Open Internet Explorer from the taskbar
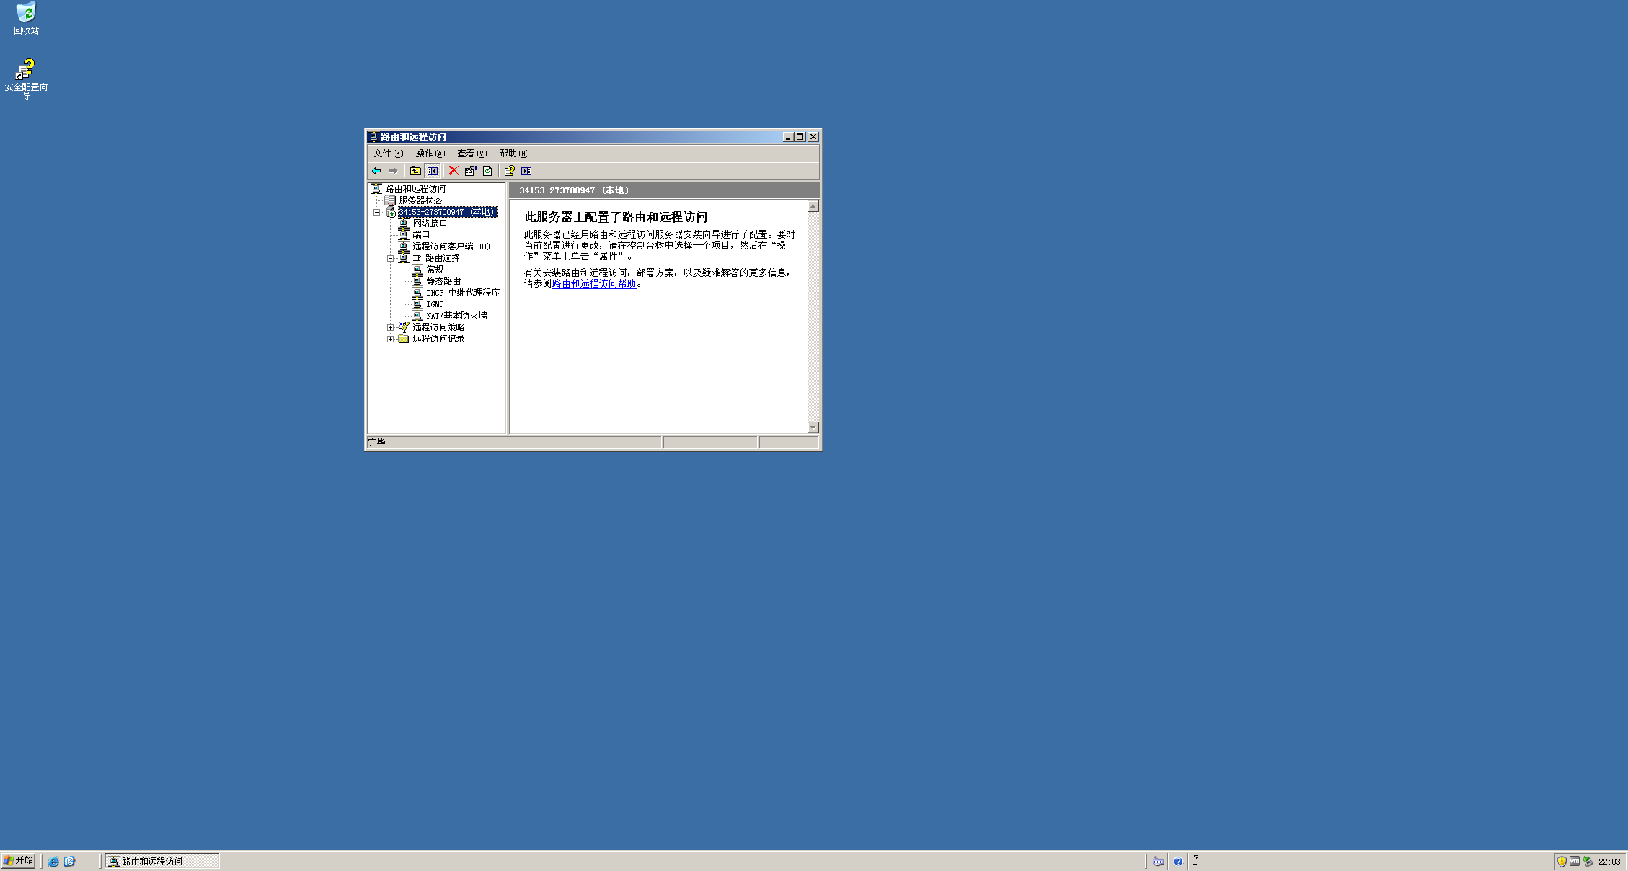 53,861
